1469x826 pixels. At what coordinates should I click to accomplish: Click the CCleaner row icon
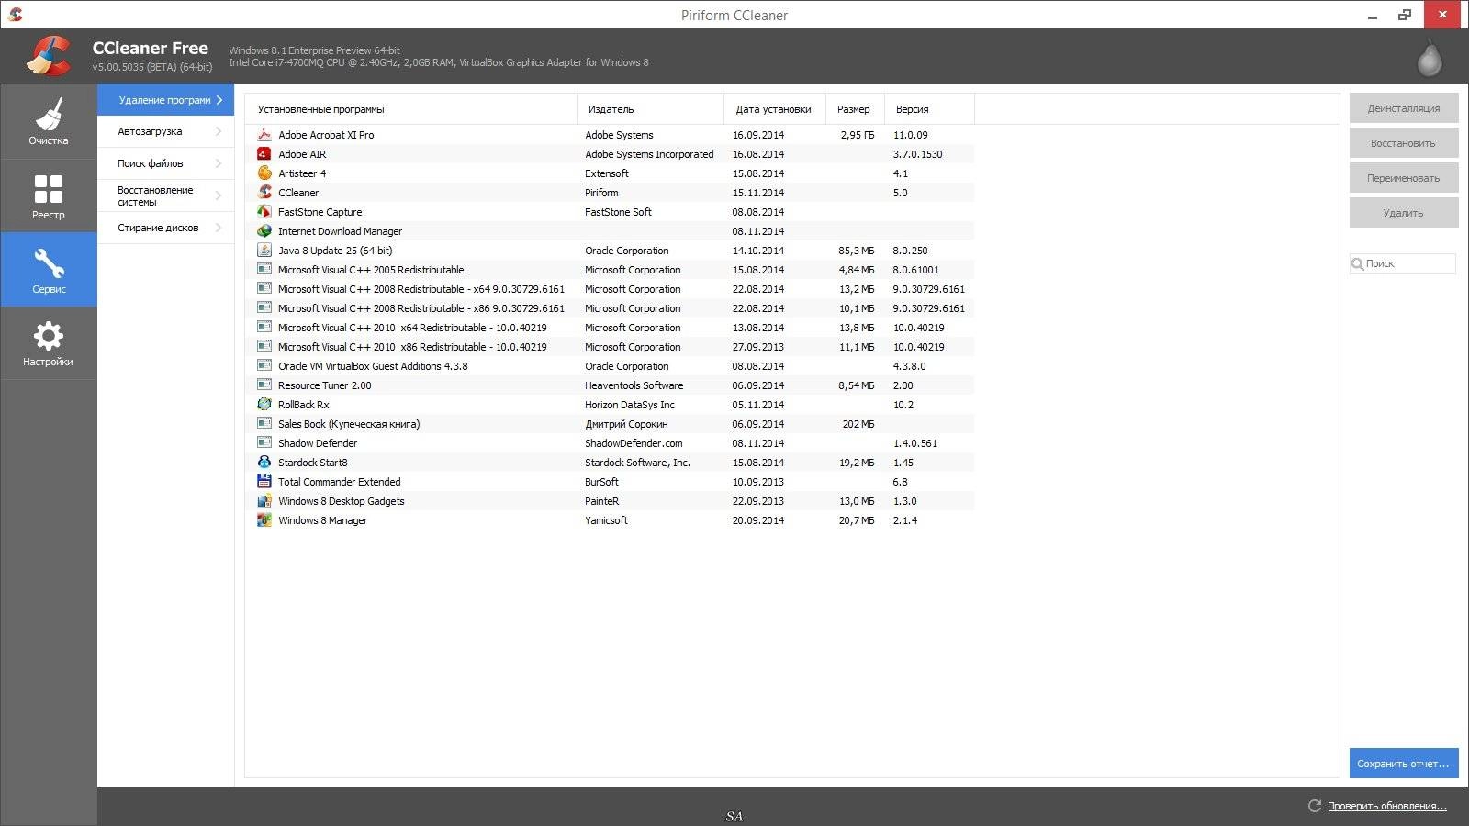pyautogui.click(x=264, y=192)
